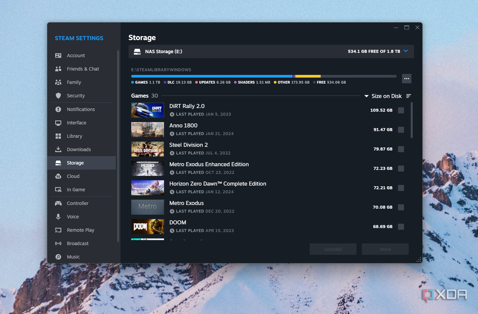
Task: Check the Anno 1800 checkbox
Action: 401,130
